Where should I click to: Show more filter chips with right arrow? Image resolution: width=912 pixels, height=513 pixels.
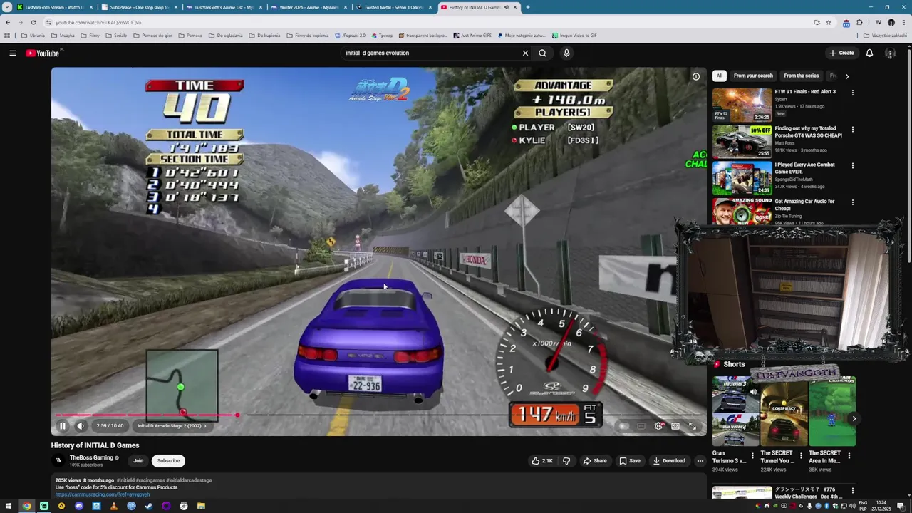(x=846, y=76)
